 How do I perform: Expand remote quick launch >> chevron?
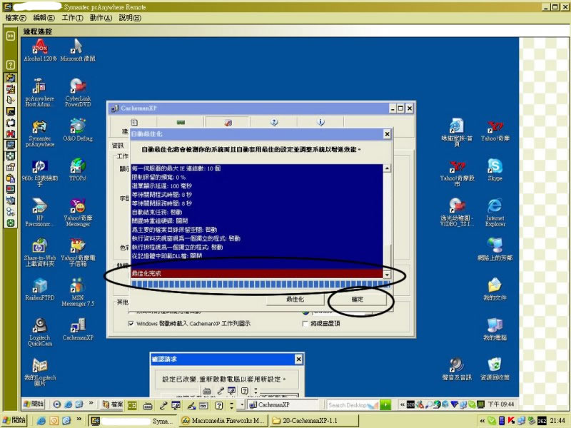click(91, 403)
